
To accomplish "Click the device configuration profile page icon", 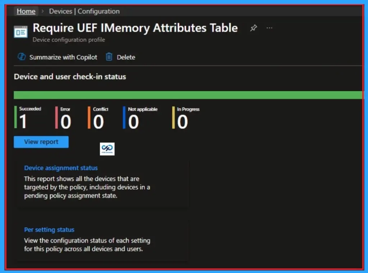I will pos(20,32).
